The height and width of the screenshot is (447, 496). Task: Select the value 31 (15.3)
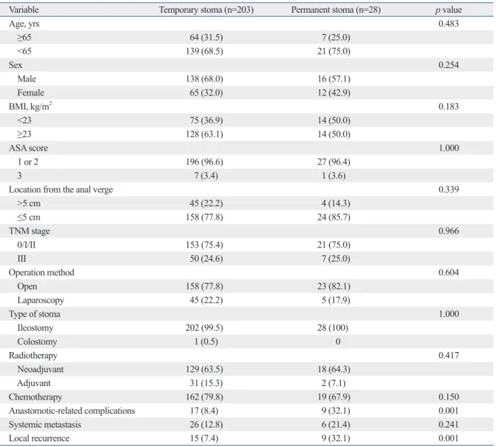pyautogui.click(x=206, y=383)
